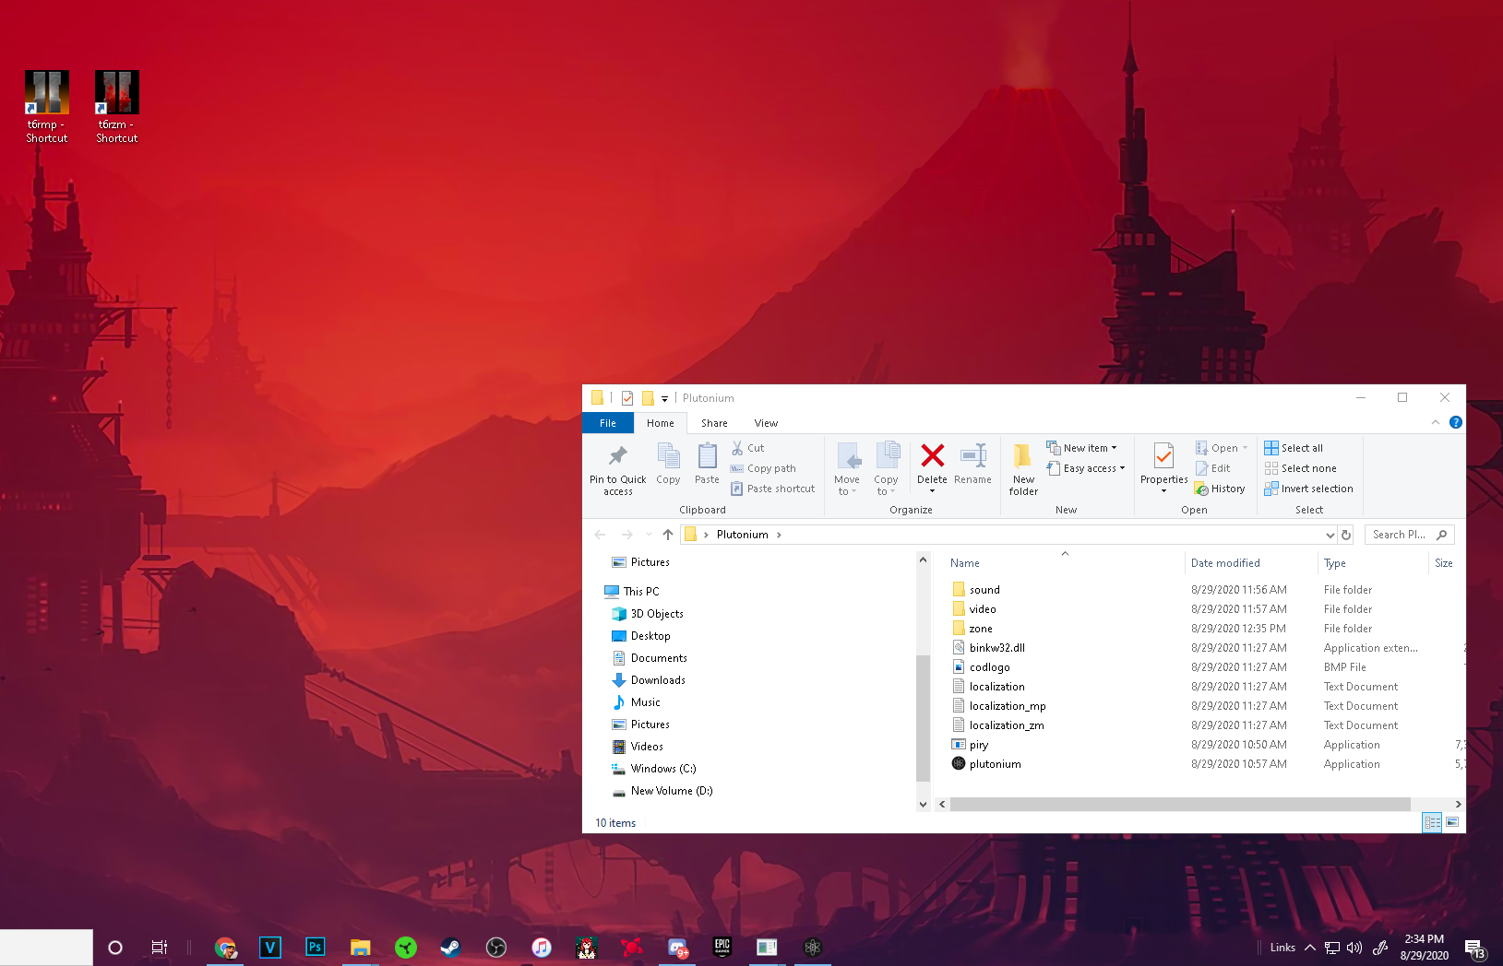The image size is (1503, 966).
Task: Open Steam from the taskbar
Action: (450, 948)
